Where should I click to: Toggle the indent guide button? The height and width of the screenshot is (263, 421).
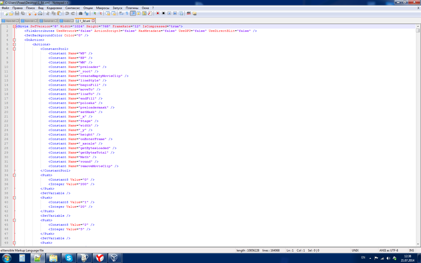click(133, 13)
